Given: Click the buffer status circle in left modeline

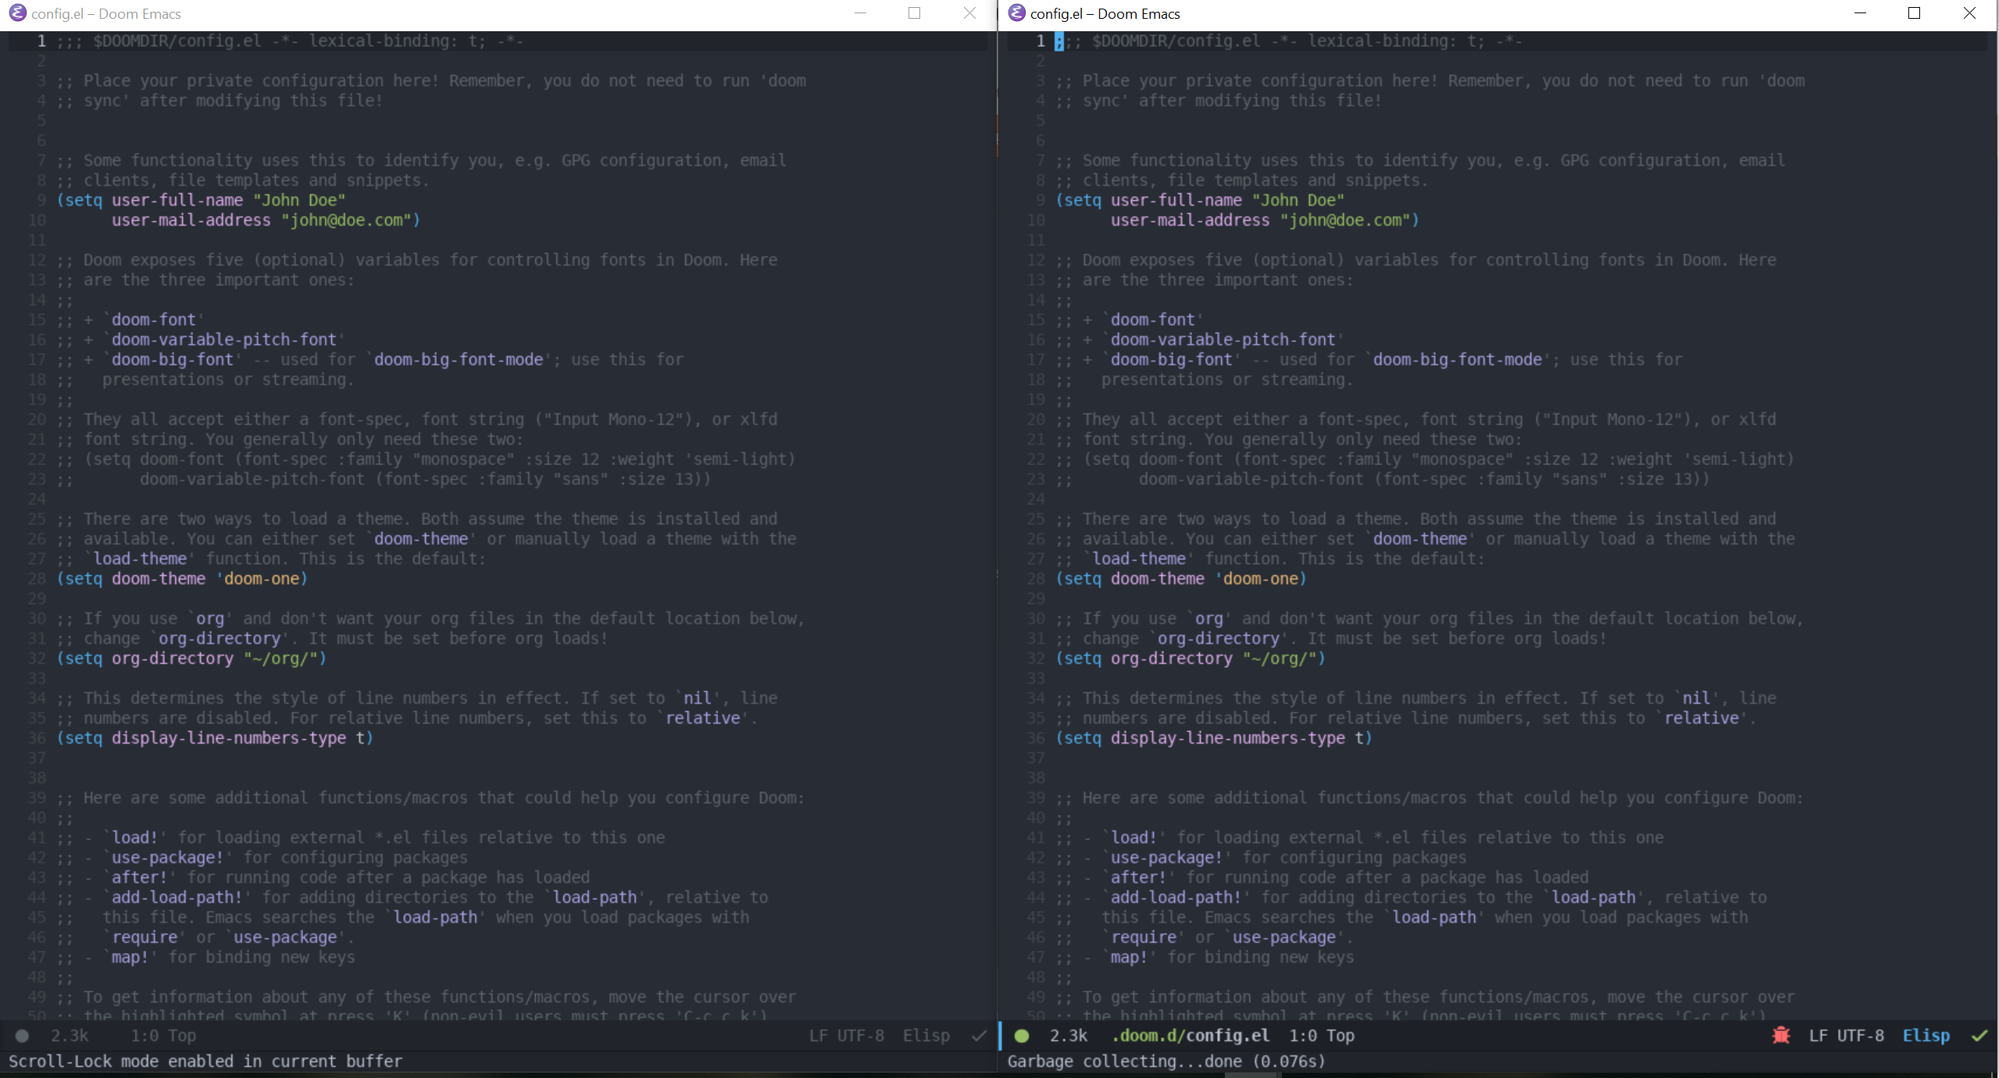Looking at the screenshot, I should (x=22, y=1037).
